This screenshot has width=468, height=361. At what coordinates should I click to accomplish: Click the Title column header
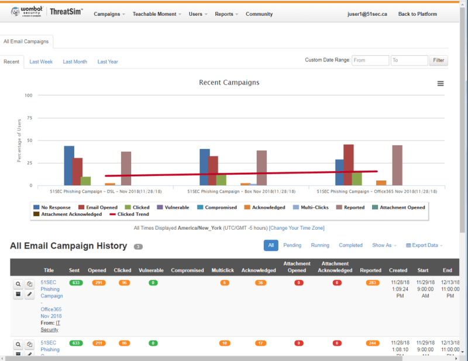coord(49,270)
